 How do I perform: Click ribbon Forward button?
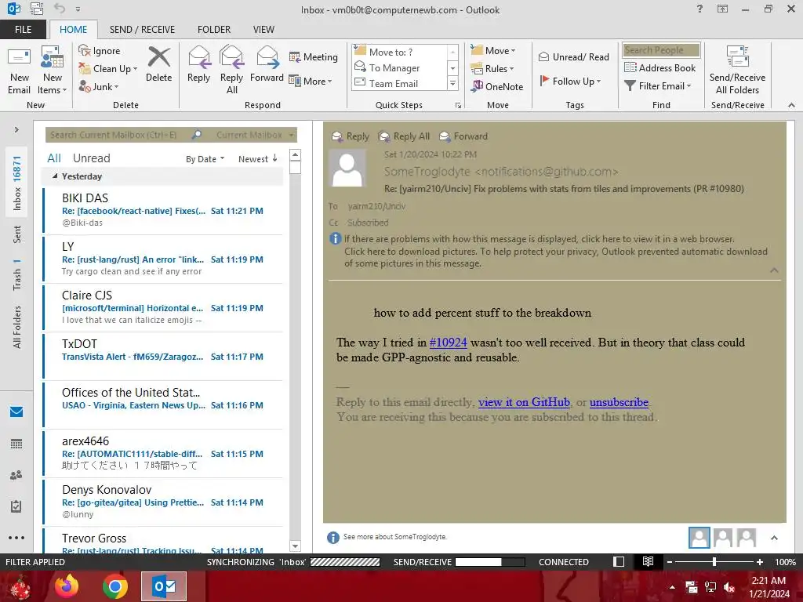(267, 64)
